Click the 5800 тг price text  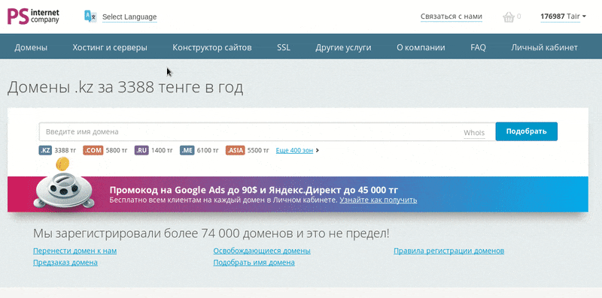click(117, 150)
